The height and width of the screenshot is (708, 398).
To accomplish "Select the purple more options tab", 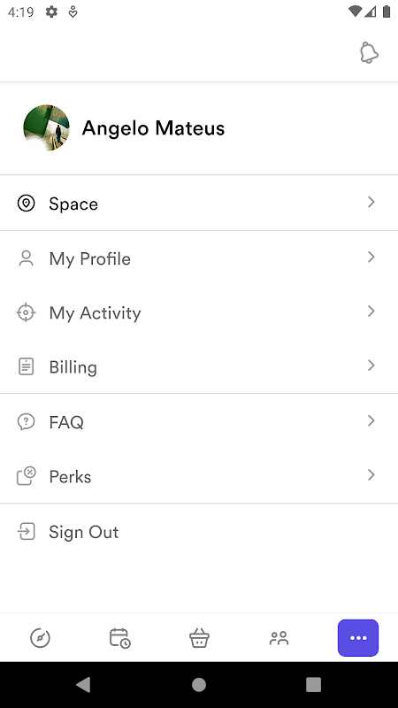I will pyautogui.click(x=358, y=638).
